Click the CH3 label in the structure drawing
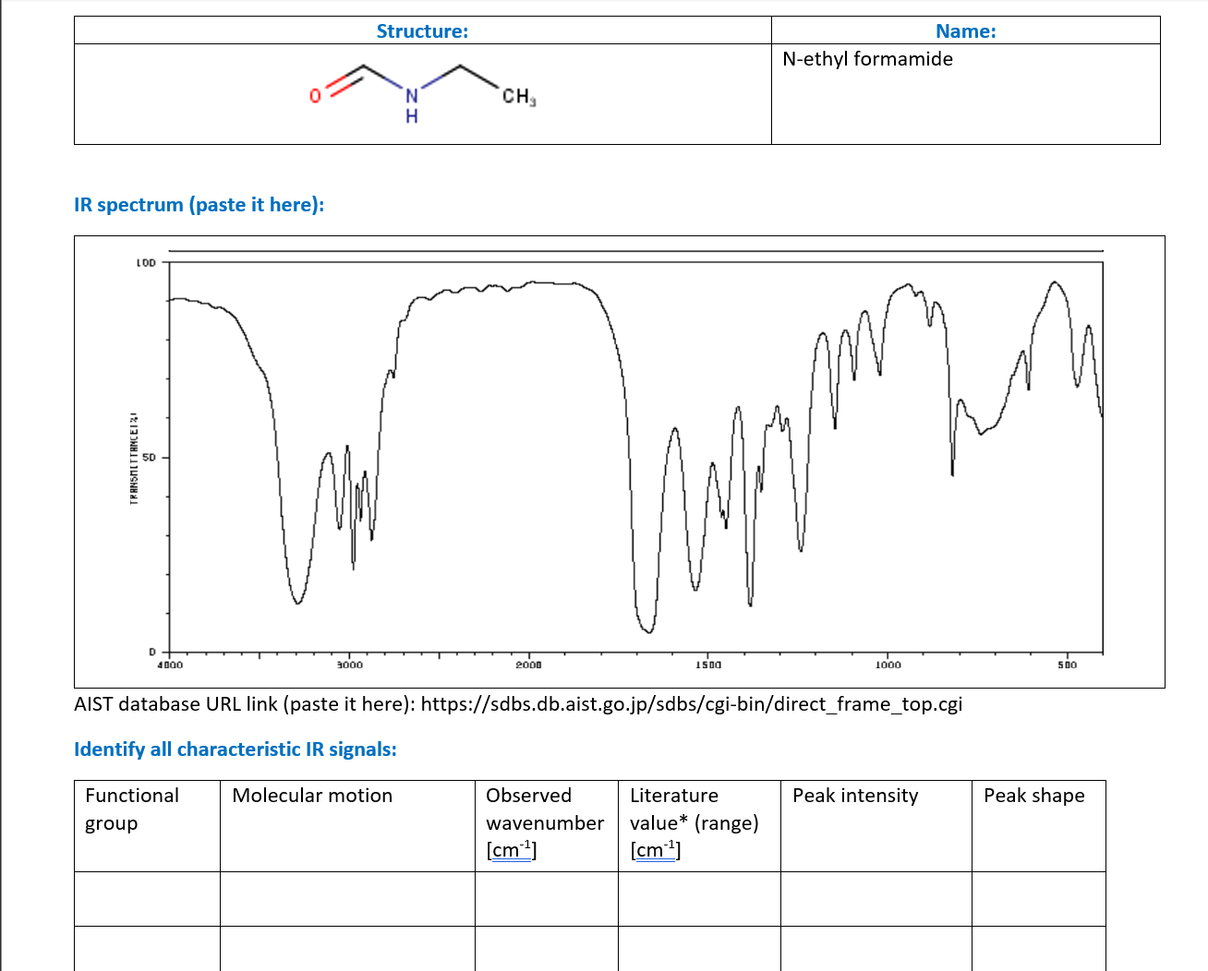 pos(518,95)
